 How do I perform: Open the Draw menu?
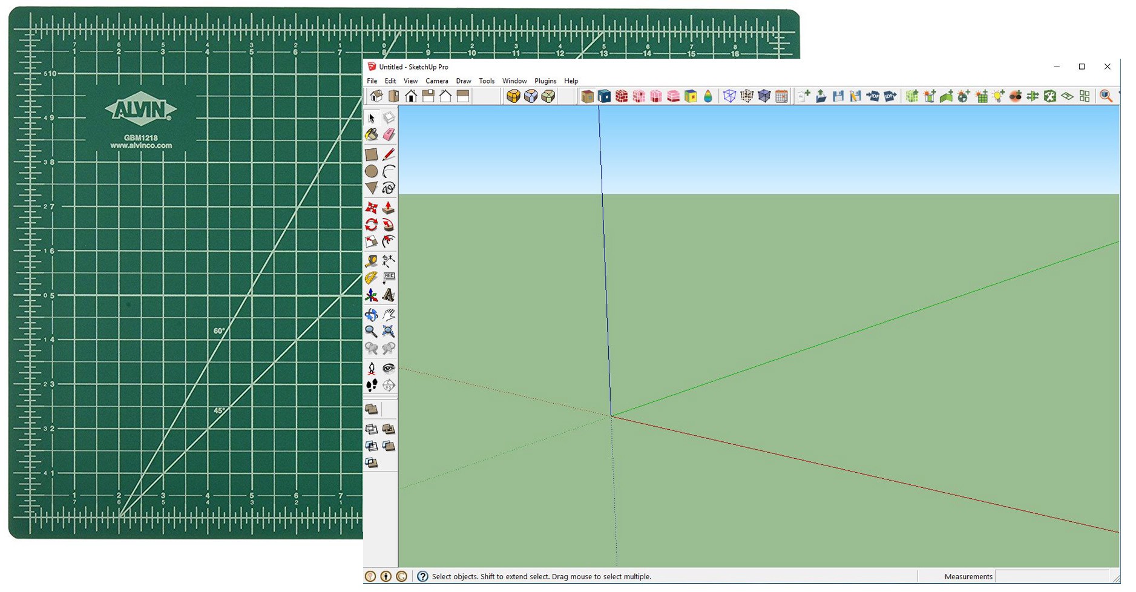click(x=464, y=81)
